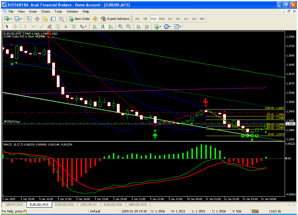Open the Charts menu
This screenshot has height=215, width=298.
tap(46, 12)
